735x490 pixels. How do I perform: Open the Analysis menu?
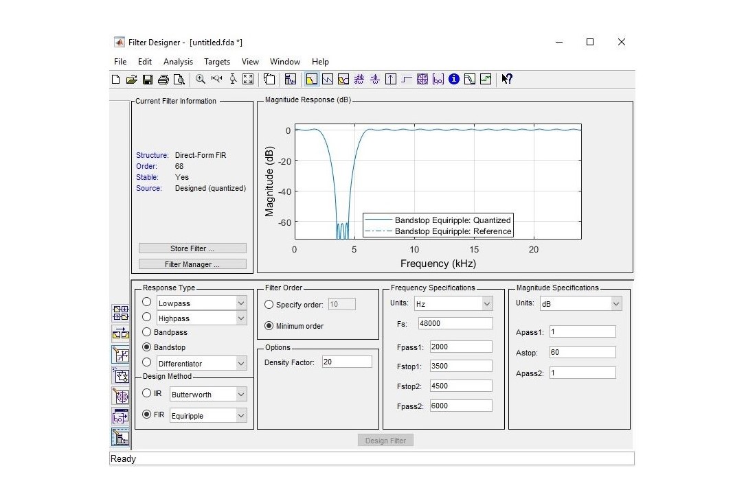point(178,61)
